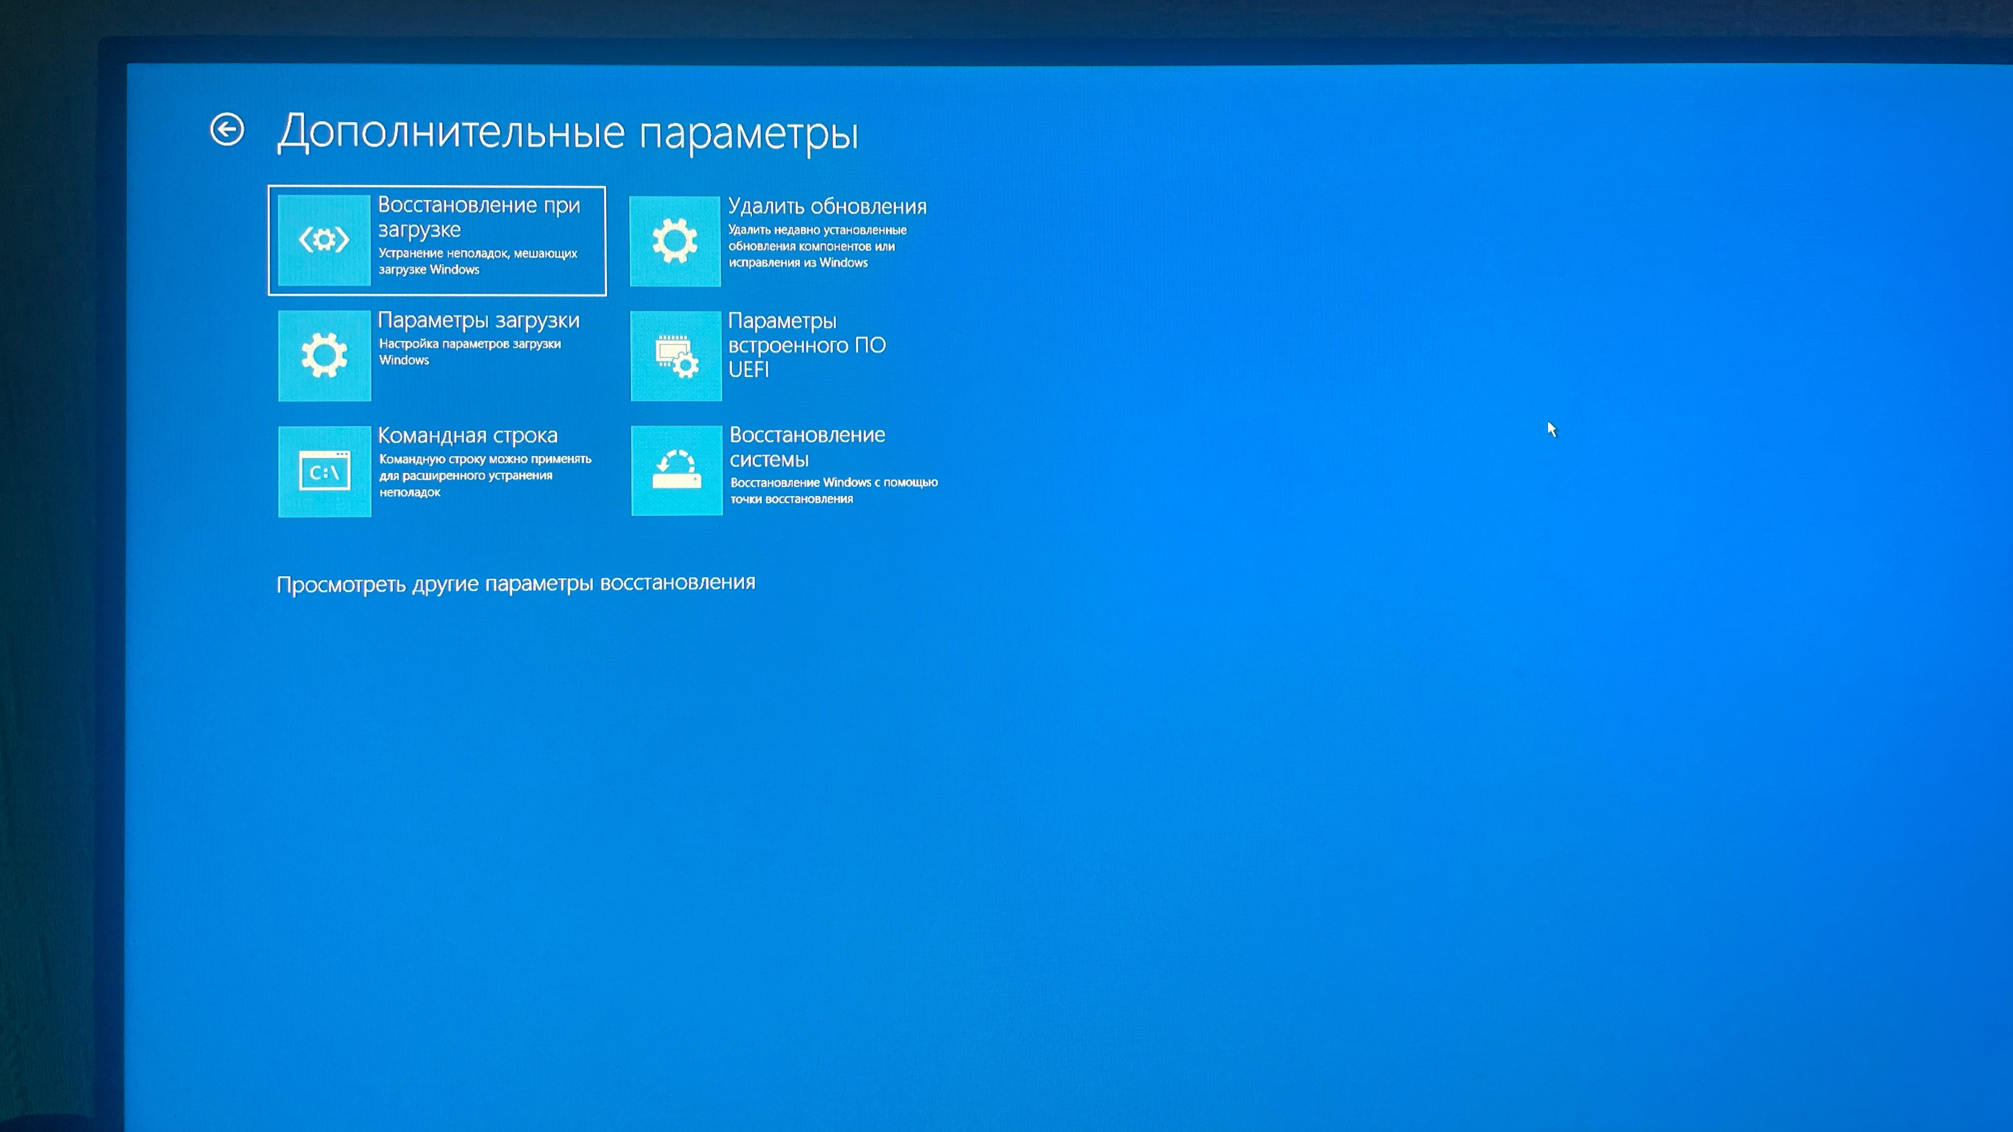Click the Параметры загрузки gear icon
Viewport: 2013px width, 1132px height.
point(325,355)
